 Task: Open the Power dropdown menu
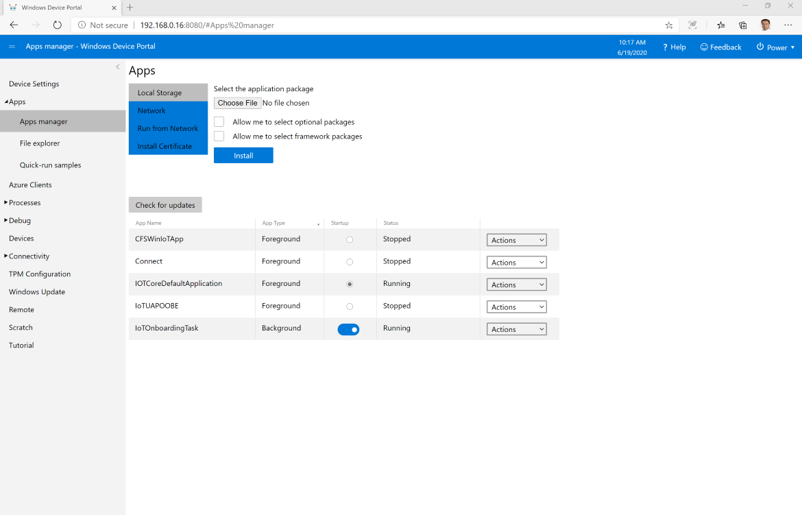[x=775, y=47]
